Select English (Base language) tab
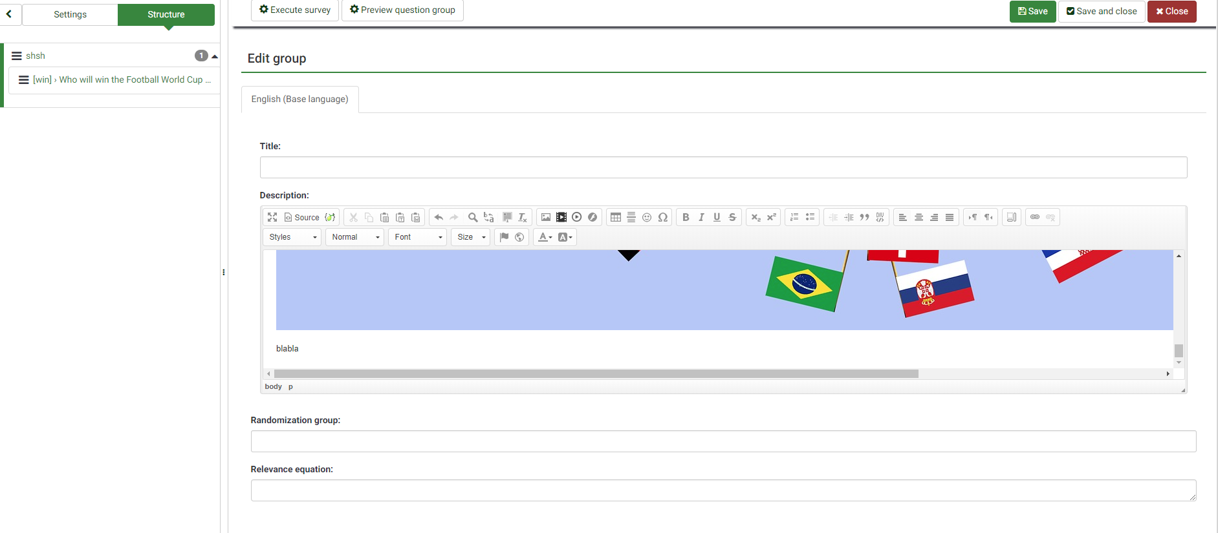This screenshot has height=533, width=1218. [299, 99]
